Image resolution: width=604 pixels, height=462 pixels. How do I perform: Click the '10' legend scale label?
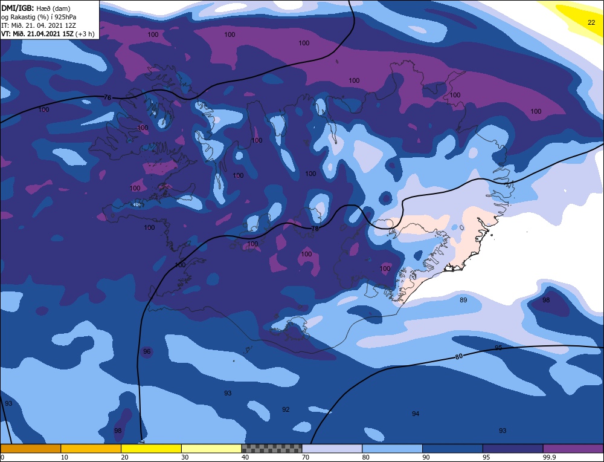[x=65, y=457]
